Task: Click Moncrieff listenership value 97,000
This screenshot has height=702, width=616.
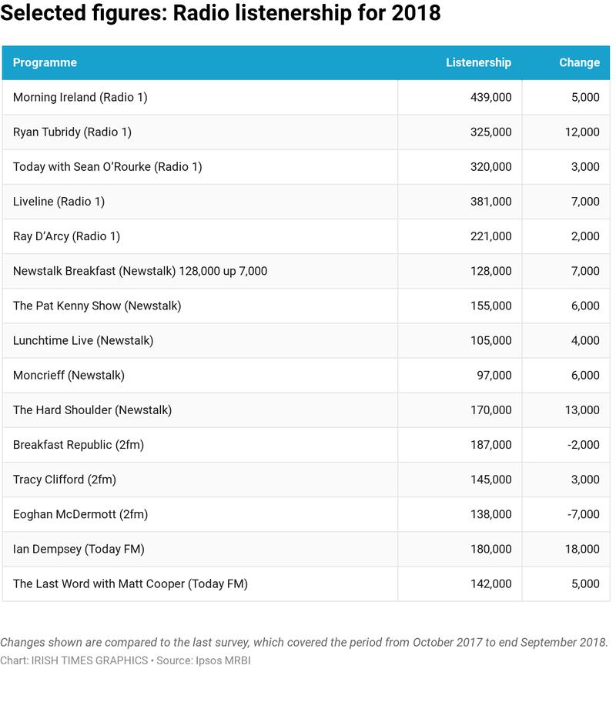Action: [494, 376]
